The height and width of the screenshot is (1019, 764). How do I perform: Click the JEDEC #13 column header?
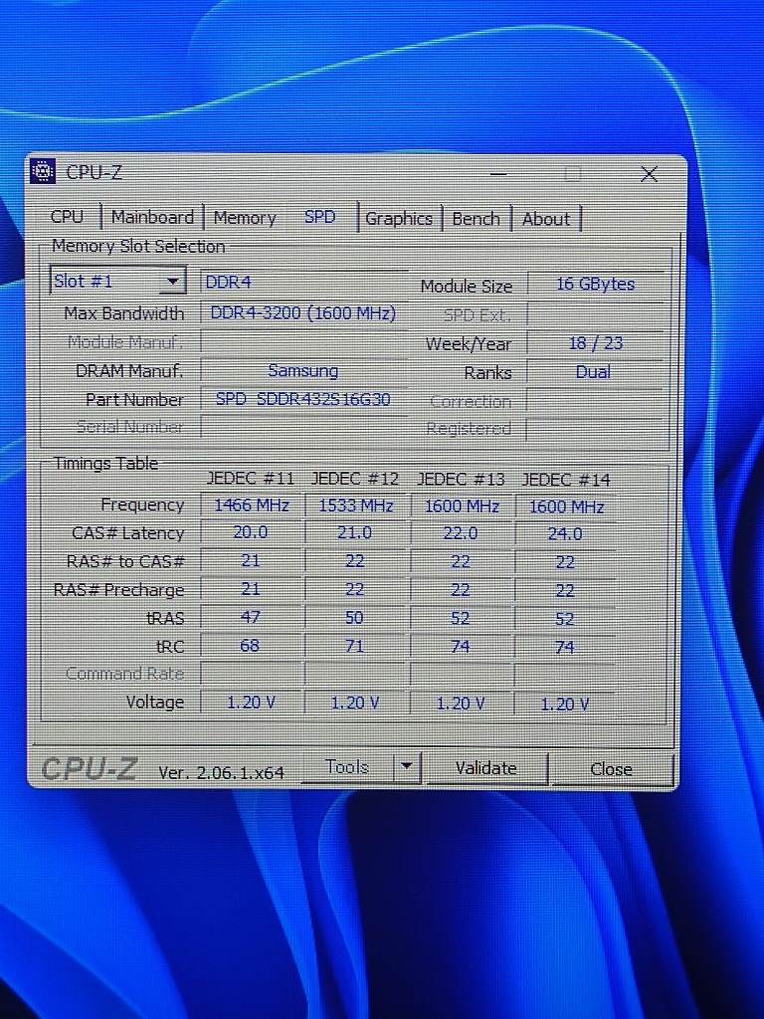click(x=460, y=480)
